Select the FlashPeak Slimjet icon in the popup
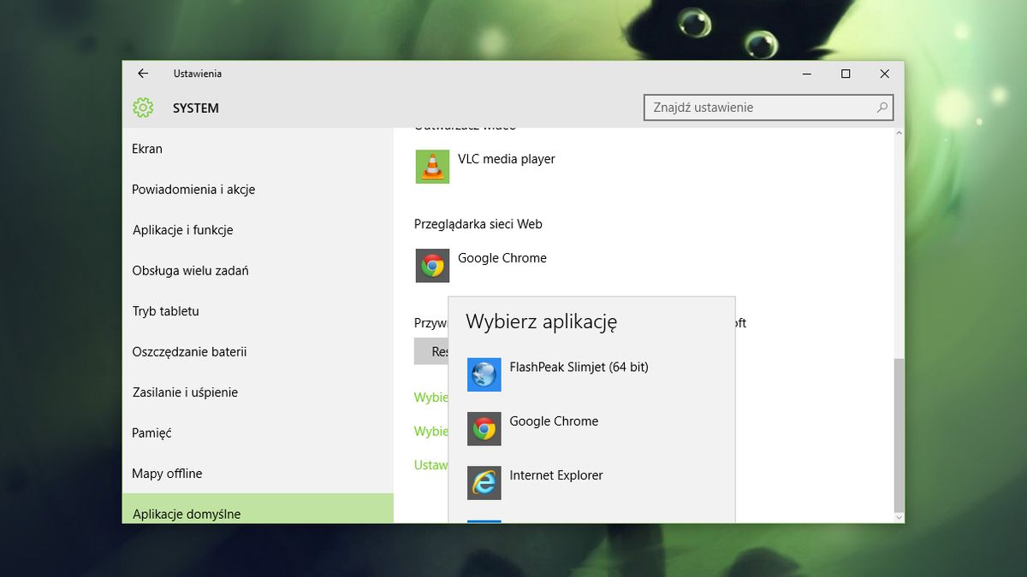Screen dimensions: 1027x577 coord(484,374)
